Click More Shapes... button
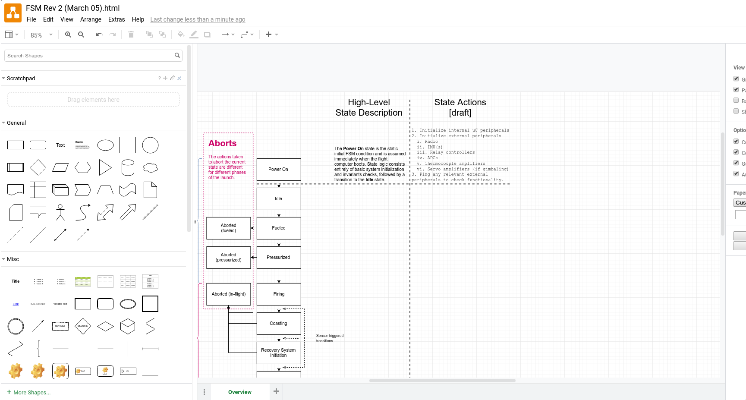 (29, 393)
